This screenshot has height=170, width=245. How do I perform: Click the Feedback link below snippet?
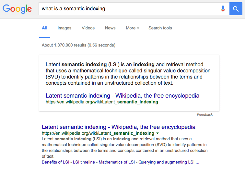tap(205, 114)
